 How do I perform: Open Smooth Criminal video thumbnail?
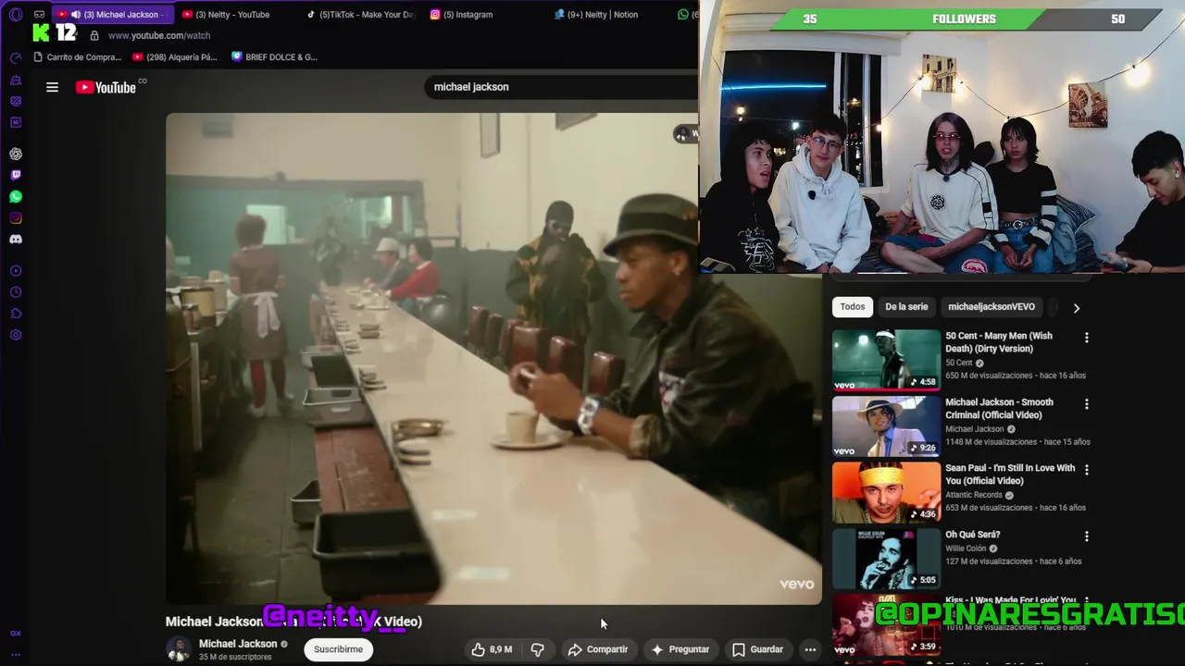[886, 426]
